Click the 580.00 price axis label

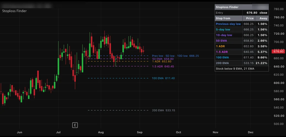point(279,91)
